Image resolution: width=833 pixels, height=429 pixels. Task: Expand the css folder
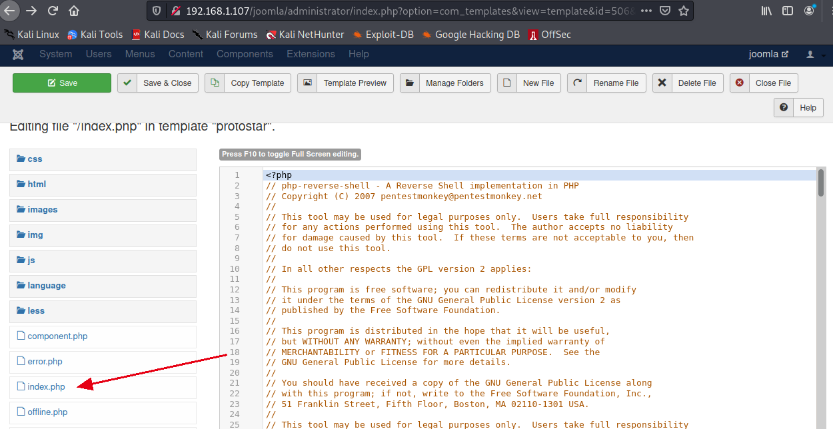coord(103,159)
